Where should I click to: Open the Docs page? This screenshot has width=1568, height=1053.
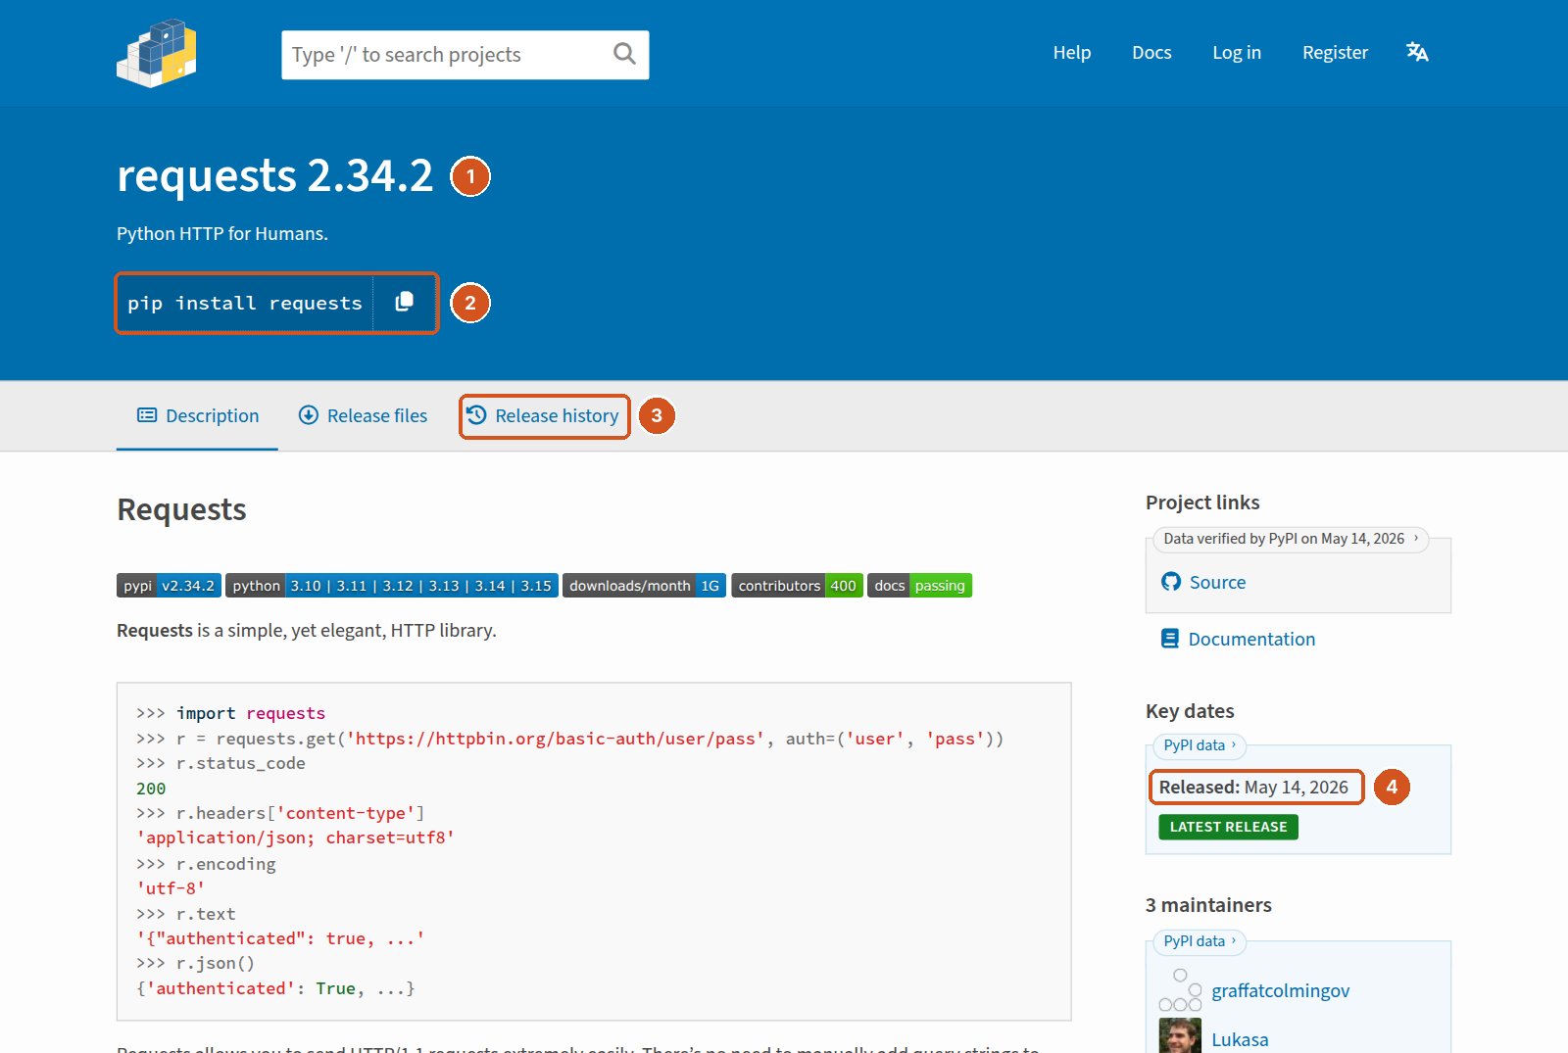(x=1151, y=53)
